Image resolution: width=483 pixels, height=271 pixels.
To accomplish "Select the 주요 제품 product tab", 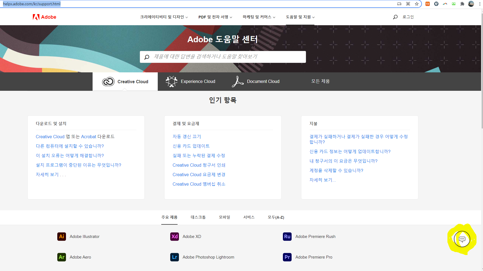I will 169,217.
